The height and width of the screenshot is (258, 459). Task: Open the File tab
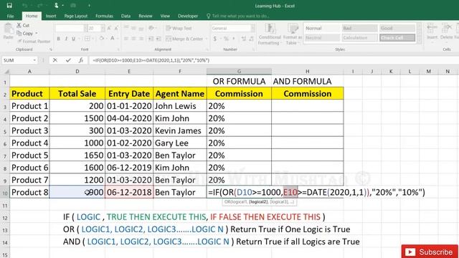point(10,16)
